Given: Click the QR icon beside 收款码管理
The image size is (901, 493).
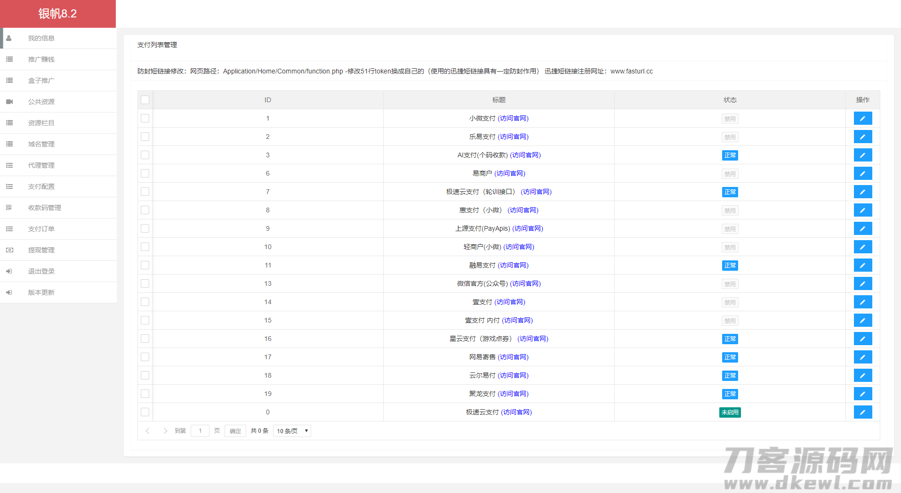Looking at the screenshot, I should tap(9, 208).
